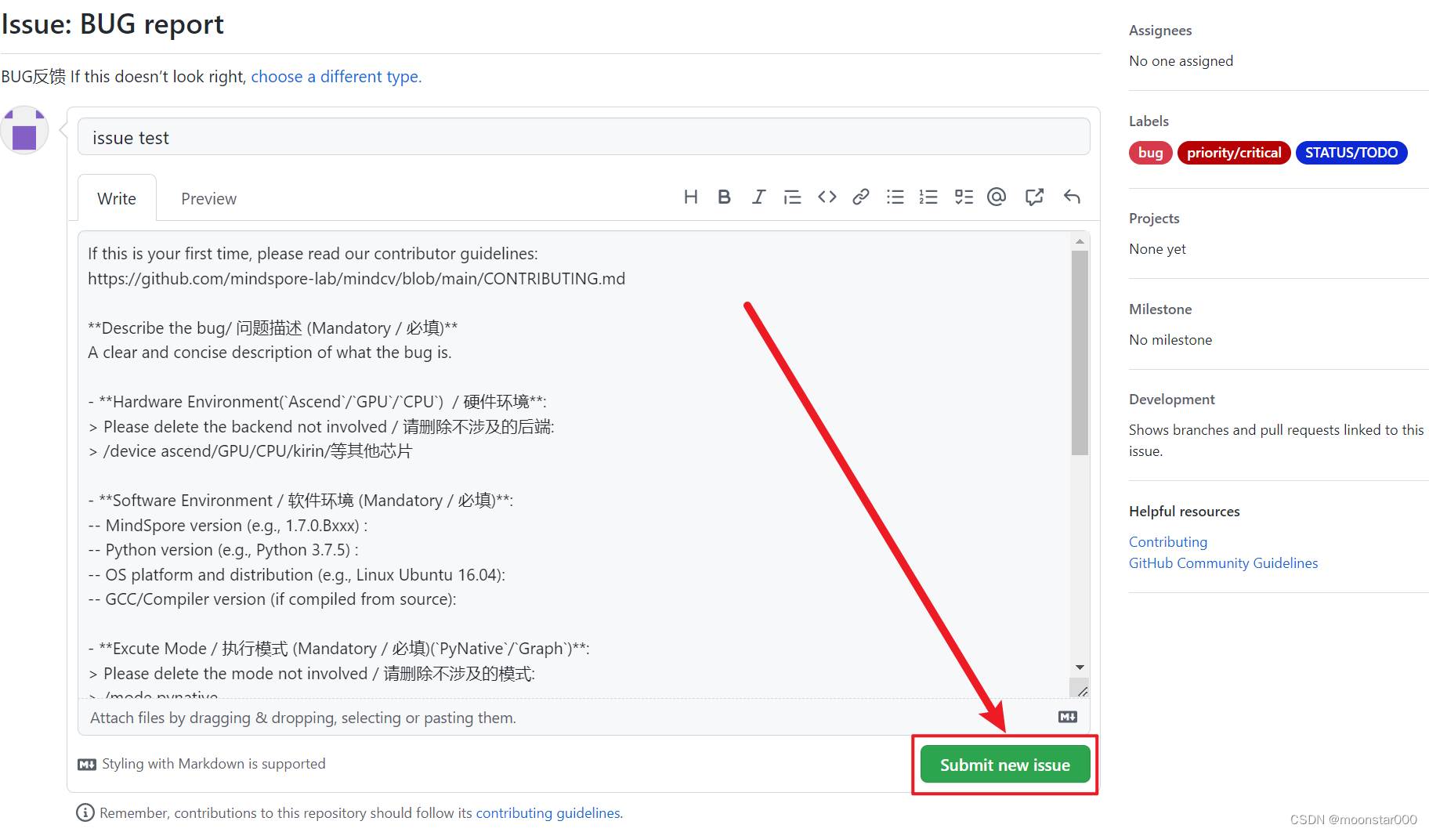The height and width of the screenshot is (832, 1429).
Task: Click the 'No milestone' text
Action: [x=1170, y=340]
